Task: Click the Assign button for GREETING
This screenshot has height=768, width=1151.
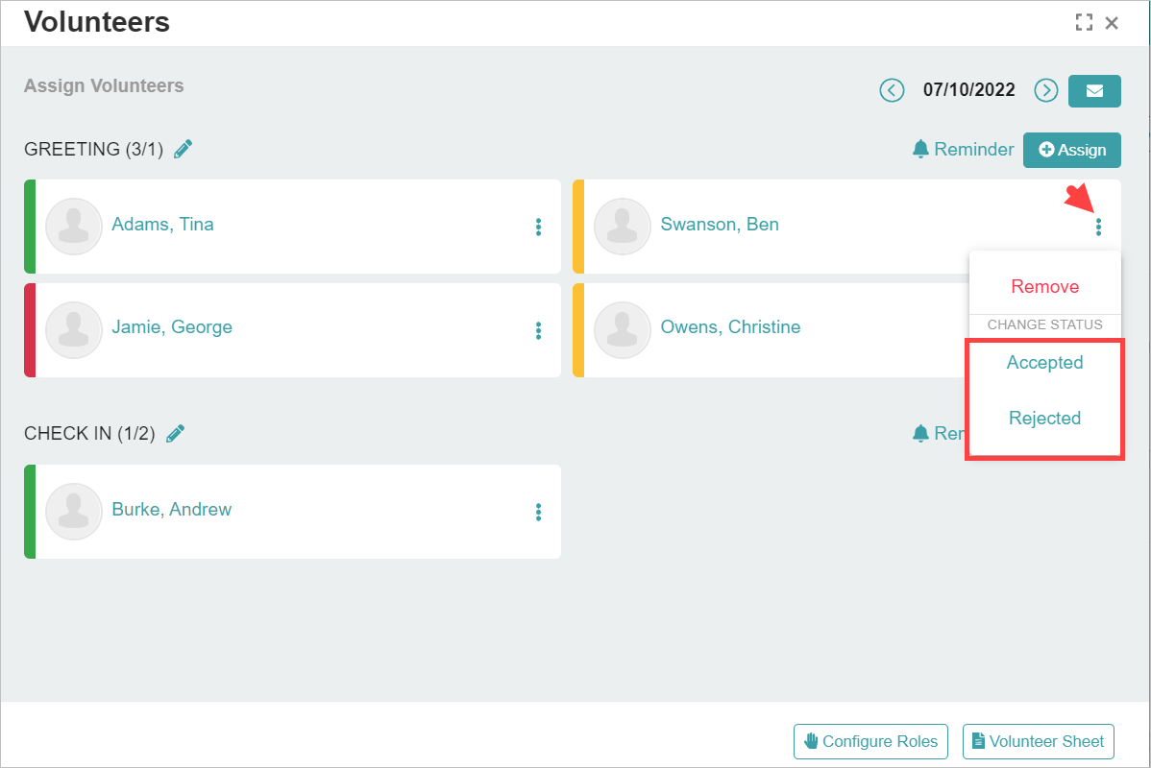Action: [1072, 150]
